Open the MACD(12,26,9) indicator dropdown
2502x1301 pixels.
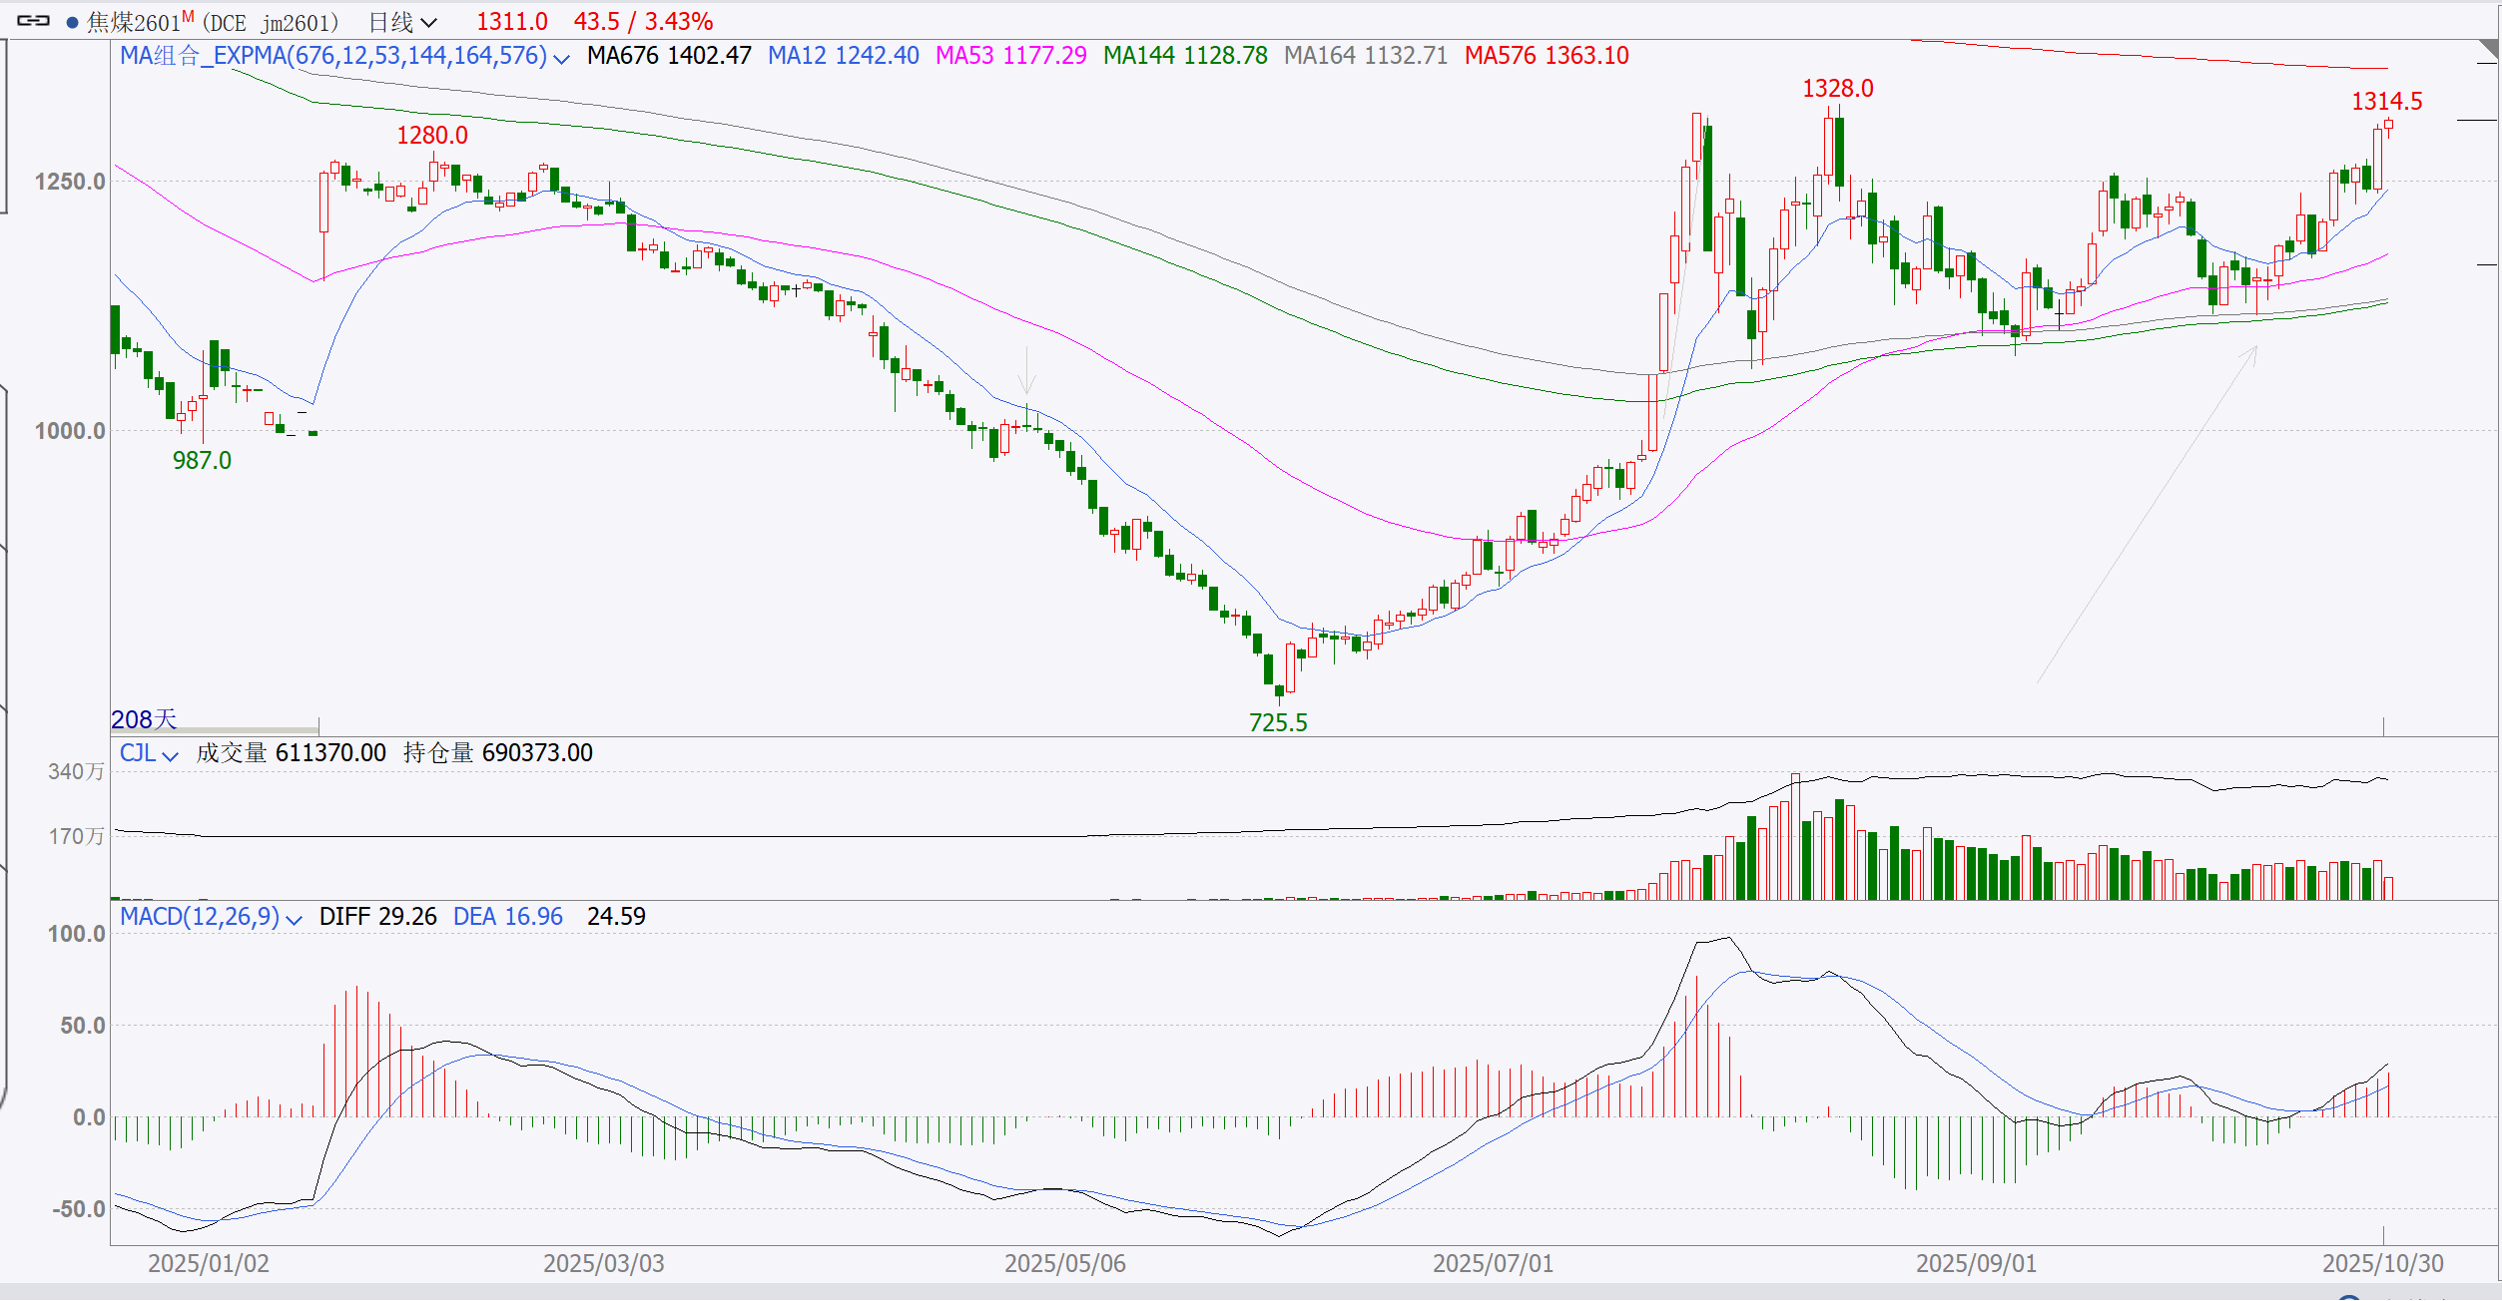pos(294,920)
